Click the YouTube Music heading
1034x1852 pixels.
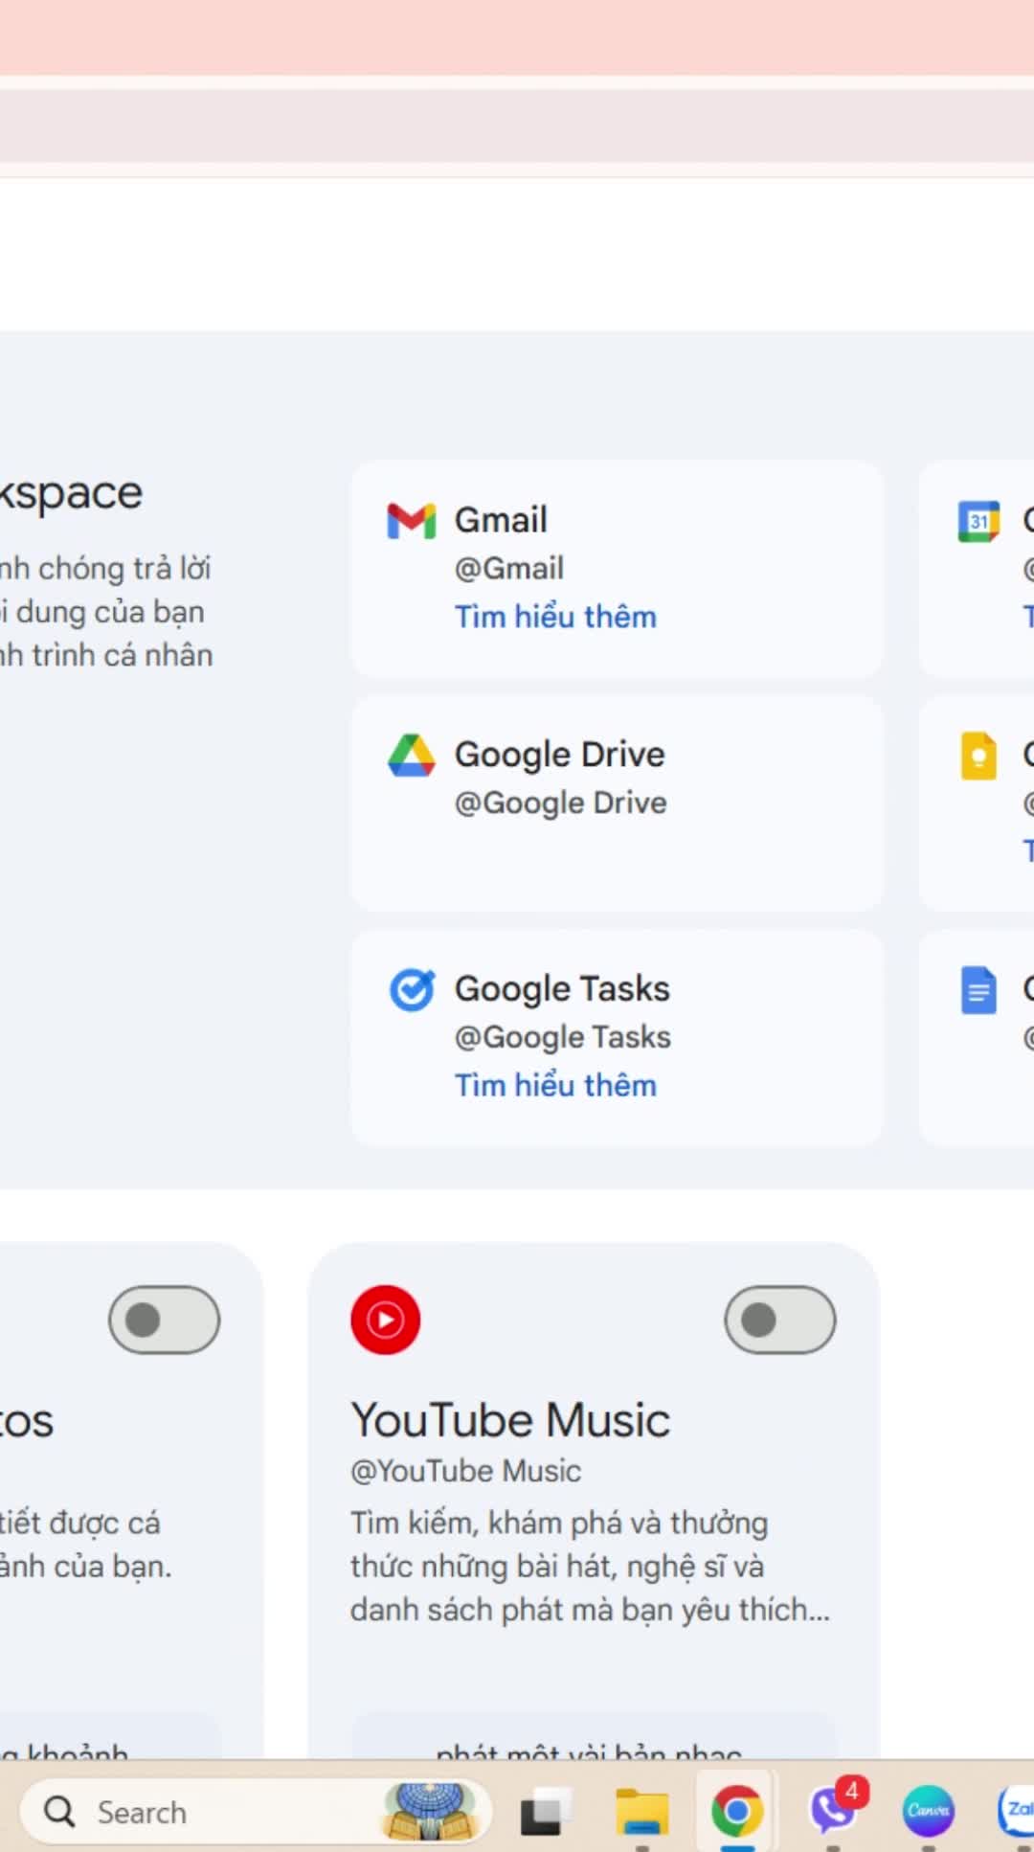tap(510, 1419)
